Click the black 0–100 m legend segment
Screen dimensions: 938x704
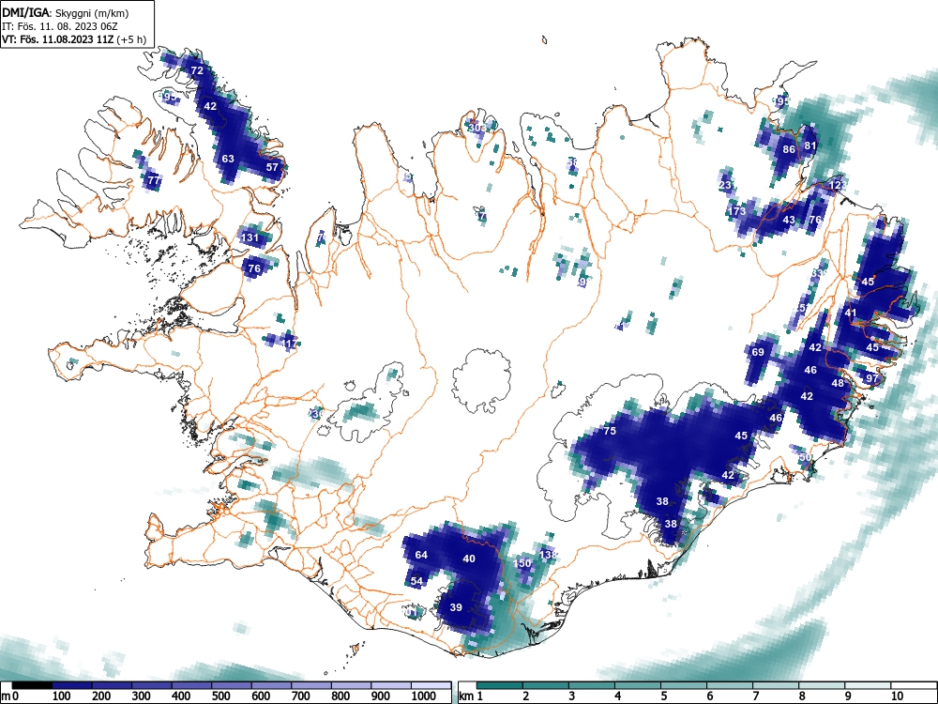coord(32,685)
